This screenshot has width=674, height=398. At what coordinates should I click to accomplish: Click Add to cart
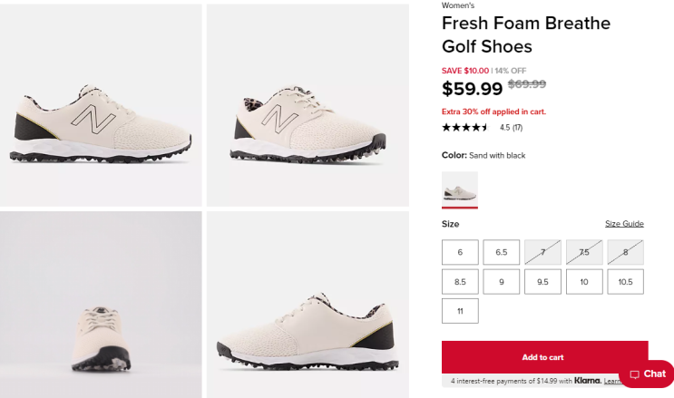point(543,357)
